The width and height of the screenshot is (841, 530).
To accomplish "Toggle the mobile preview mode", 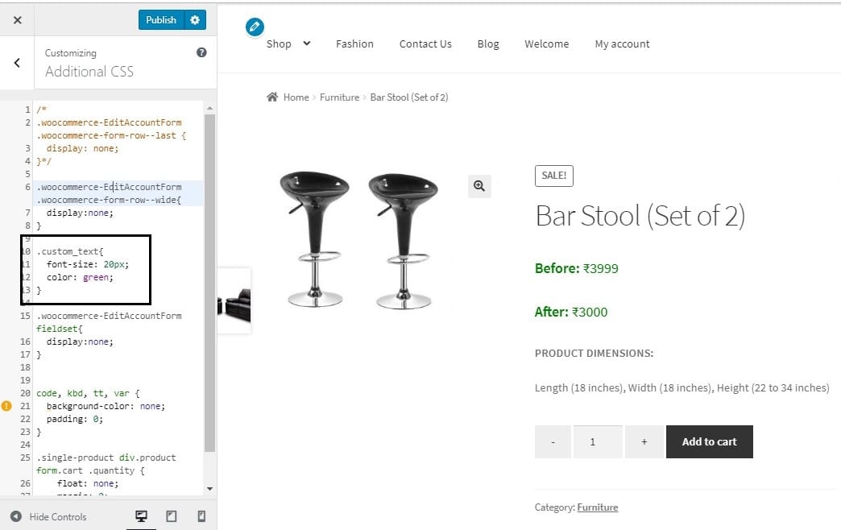I will coord(201,516).
